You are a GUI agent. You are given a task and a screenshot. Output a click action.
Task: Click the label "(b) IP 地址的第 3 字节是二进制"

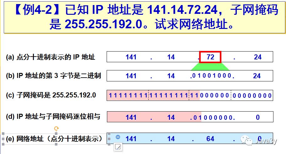(x=53, y=75)
